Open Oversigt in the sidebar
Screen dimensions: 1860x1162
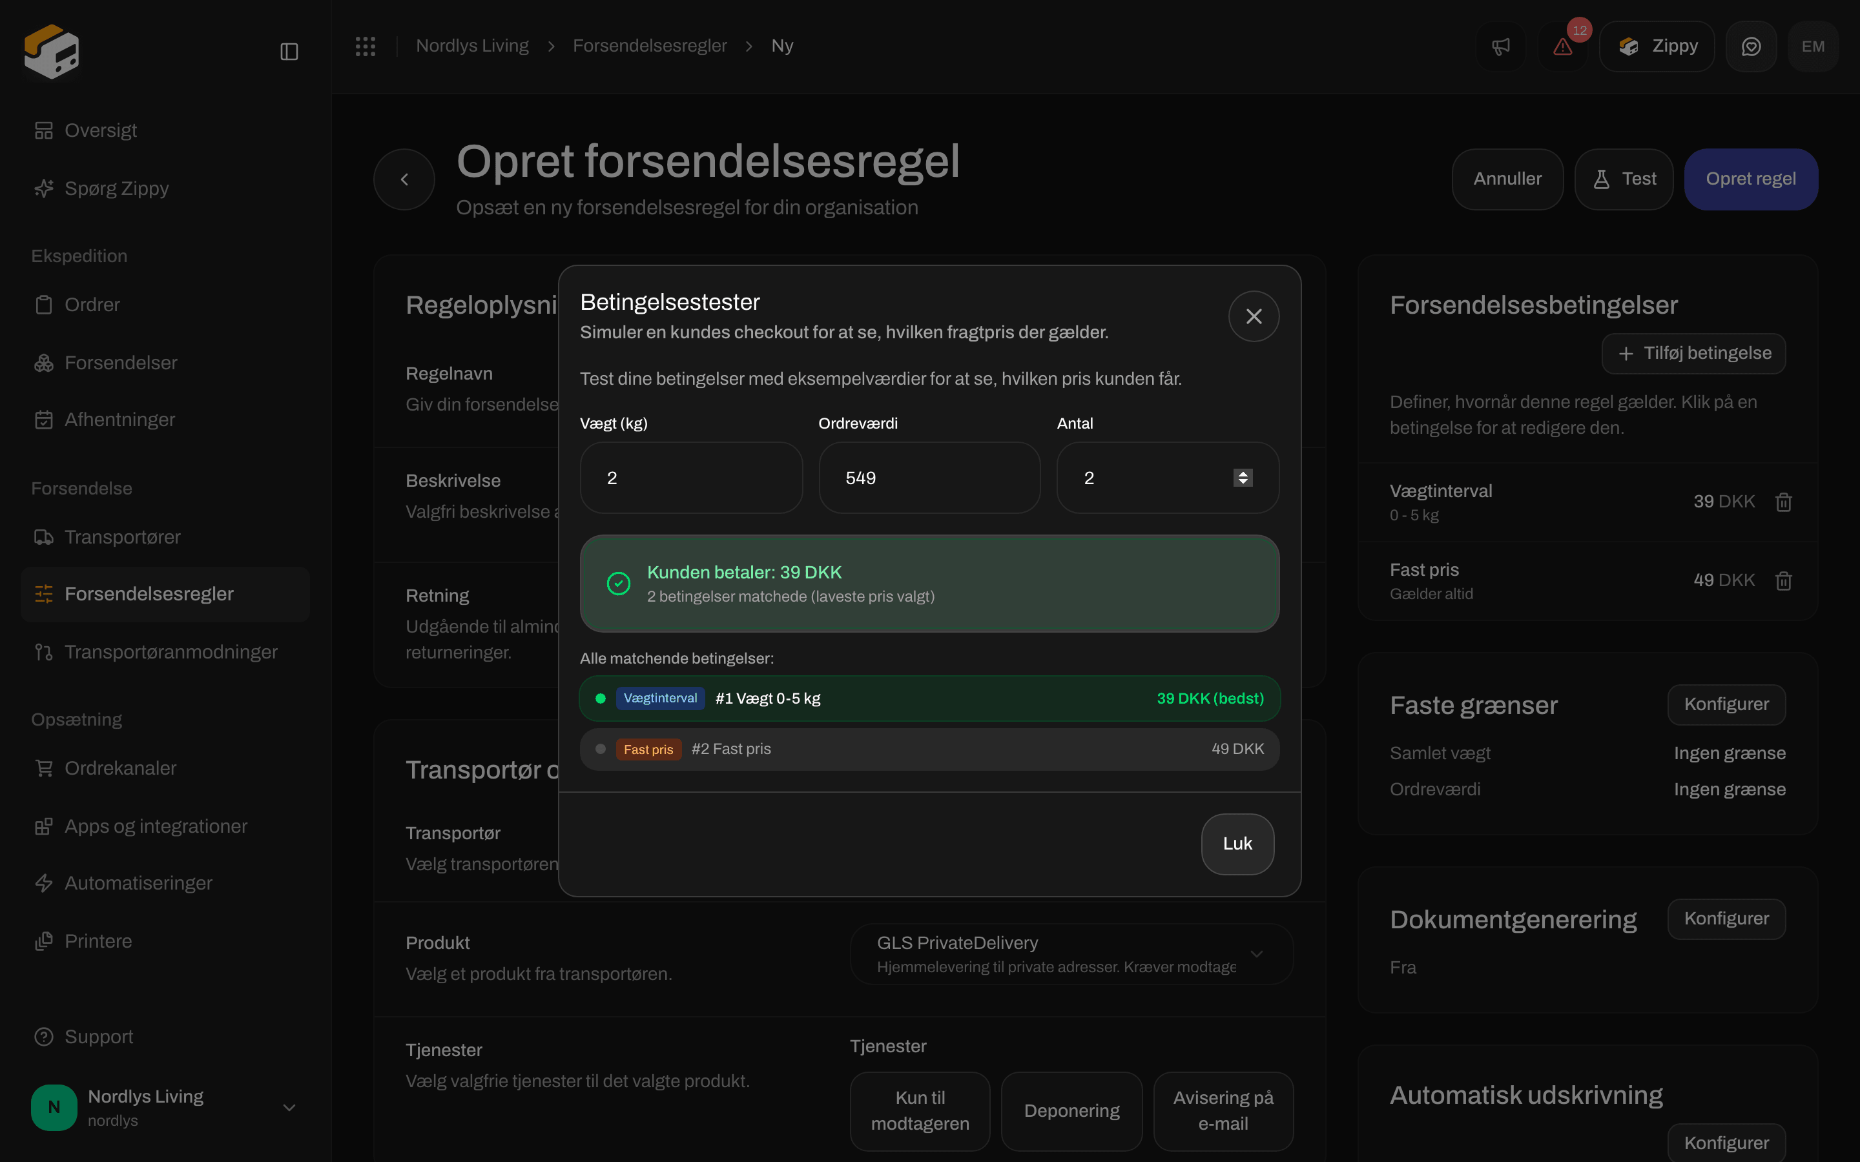click(165, 130)
